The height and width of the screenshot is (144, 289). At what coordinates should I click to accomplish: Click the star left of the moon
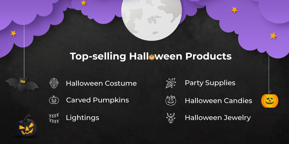[84, 3]
